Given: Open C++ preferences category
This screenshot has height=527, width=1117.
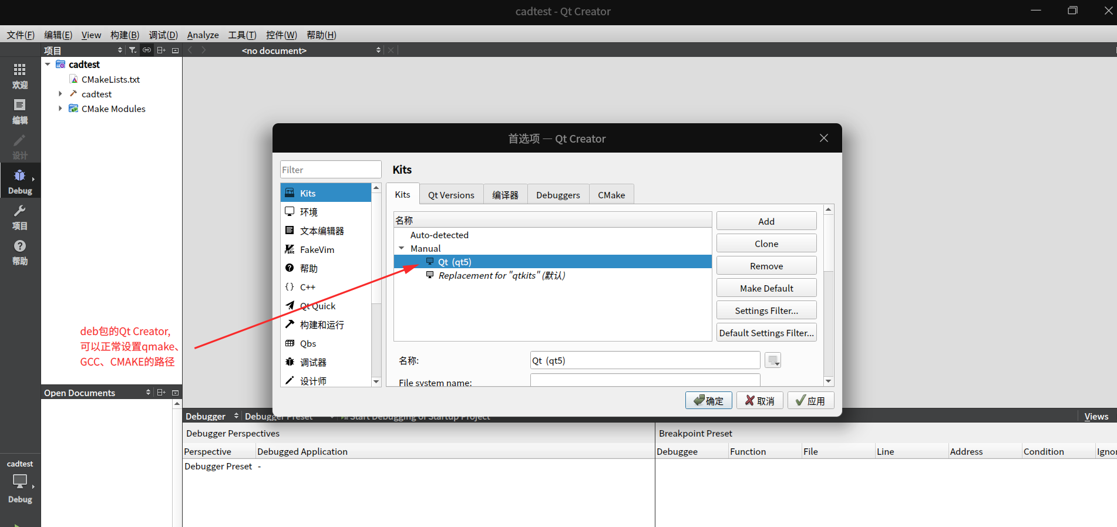Looking at the screenshot, I should coord(326,287).
